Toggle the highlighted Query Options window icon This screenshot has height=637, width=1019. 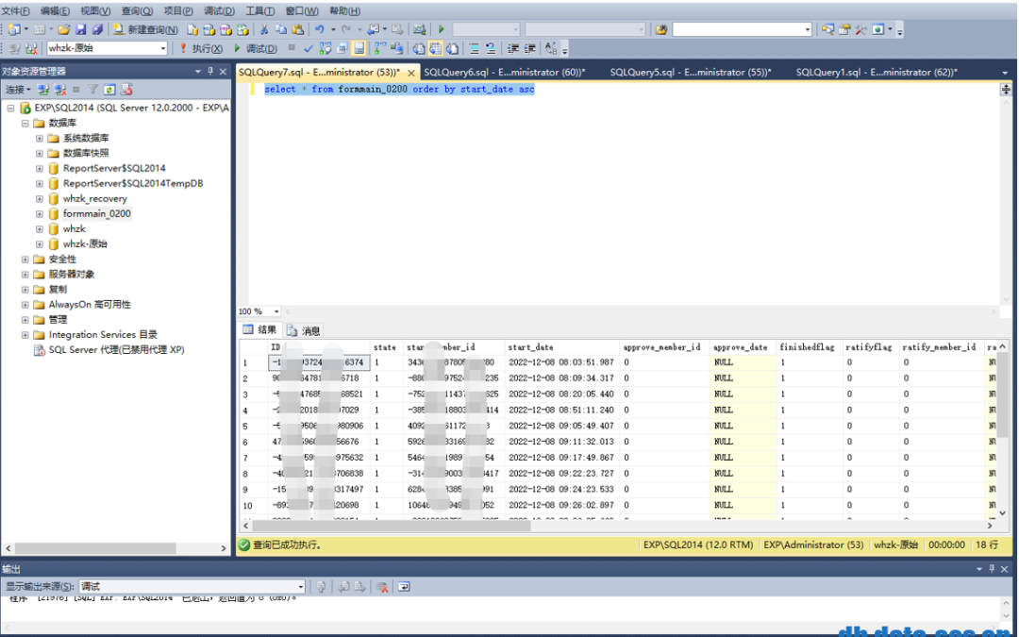tap(359, 48)
